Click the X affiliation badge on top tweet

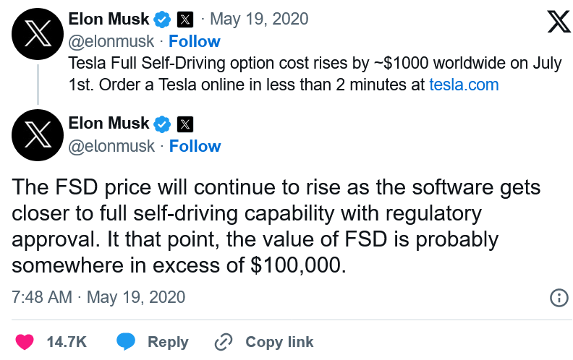(185, 20)
